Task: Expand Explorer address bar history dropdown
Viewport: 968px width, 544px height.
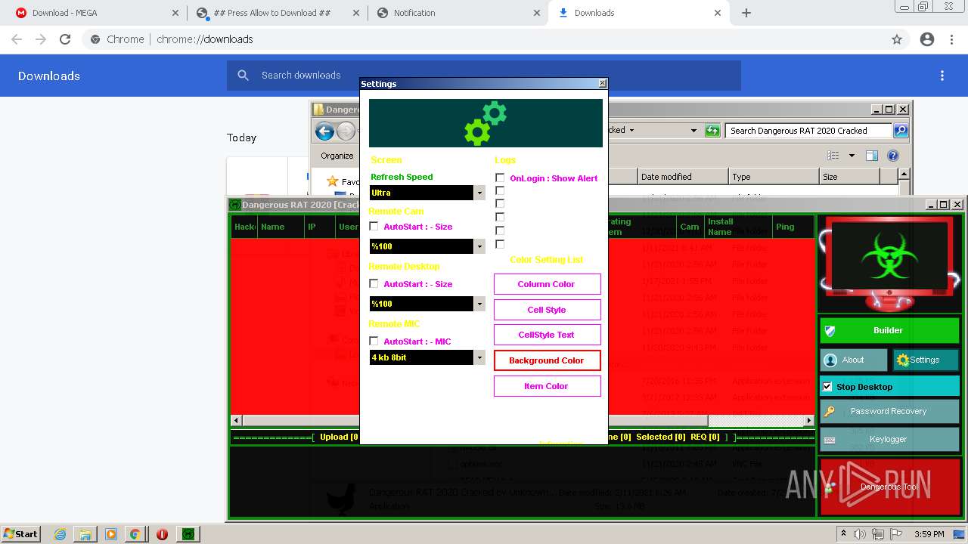Action: (693, 131)
